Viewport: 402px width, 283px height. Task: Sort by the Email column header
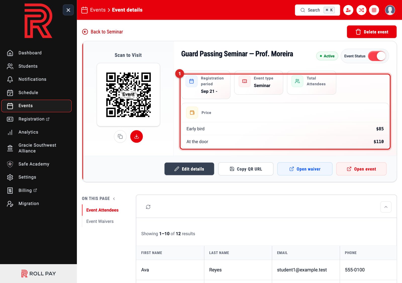point(306,253)
